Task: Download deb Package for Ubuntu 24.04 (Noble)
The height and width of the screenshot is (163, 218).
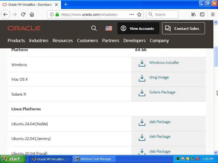Action: 160,122
